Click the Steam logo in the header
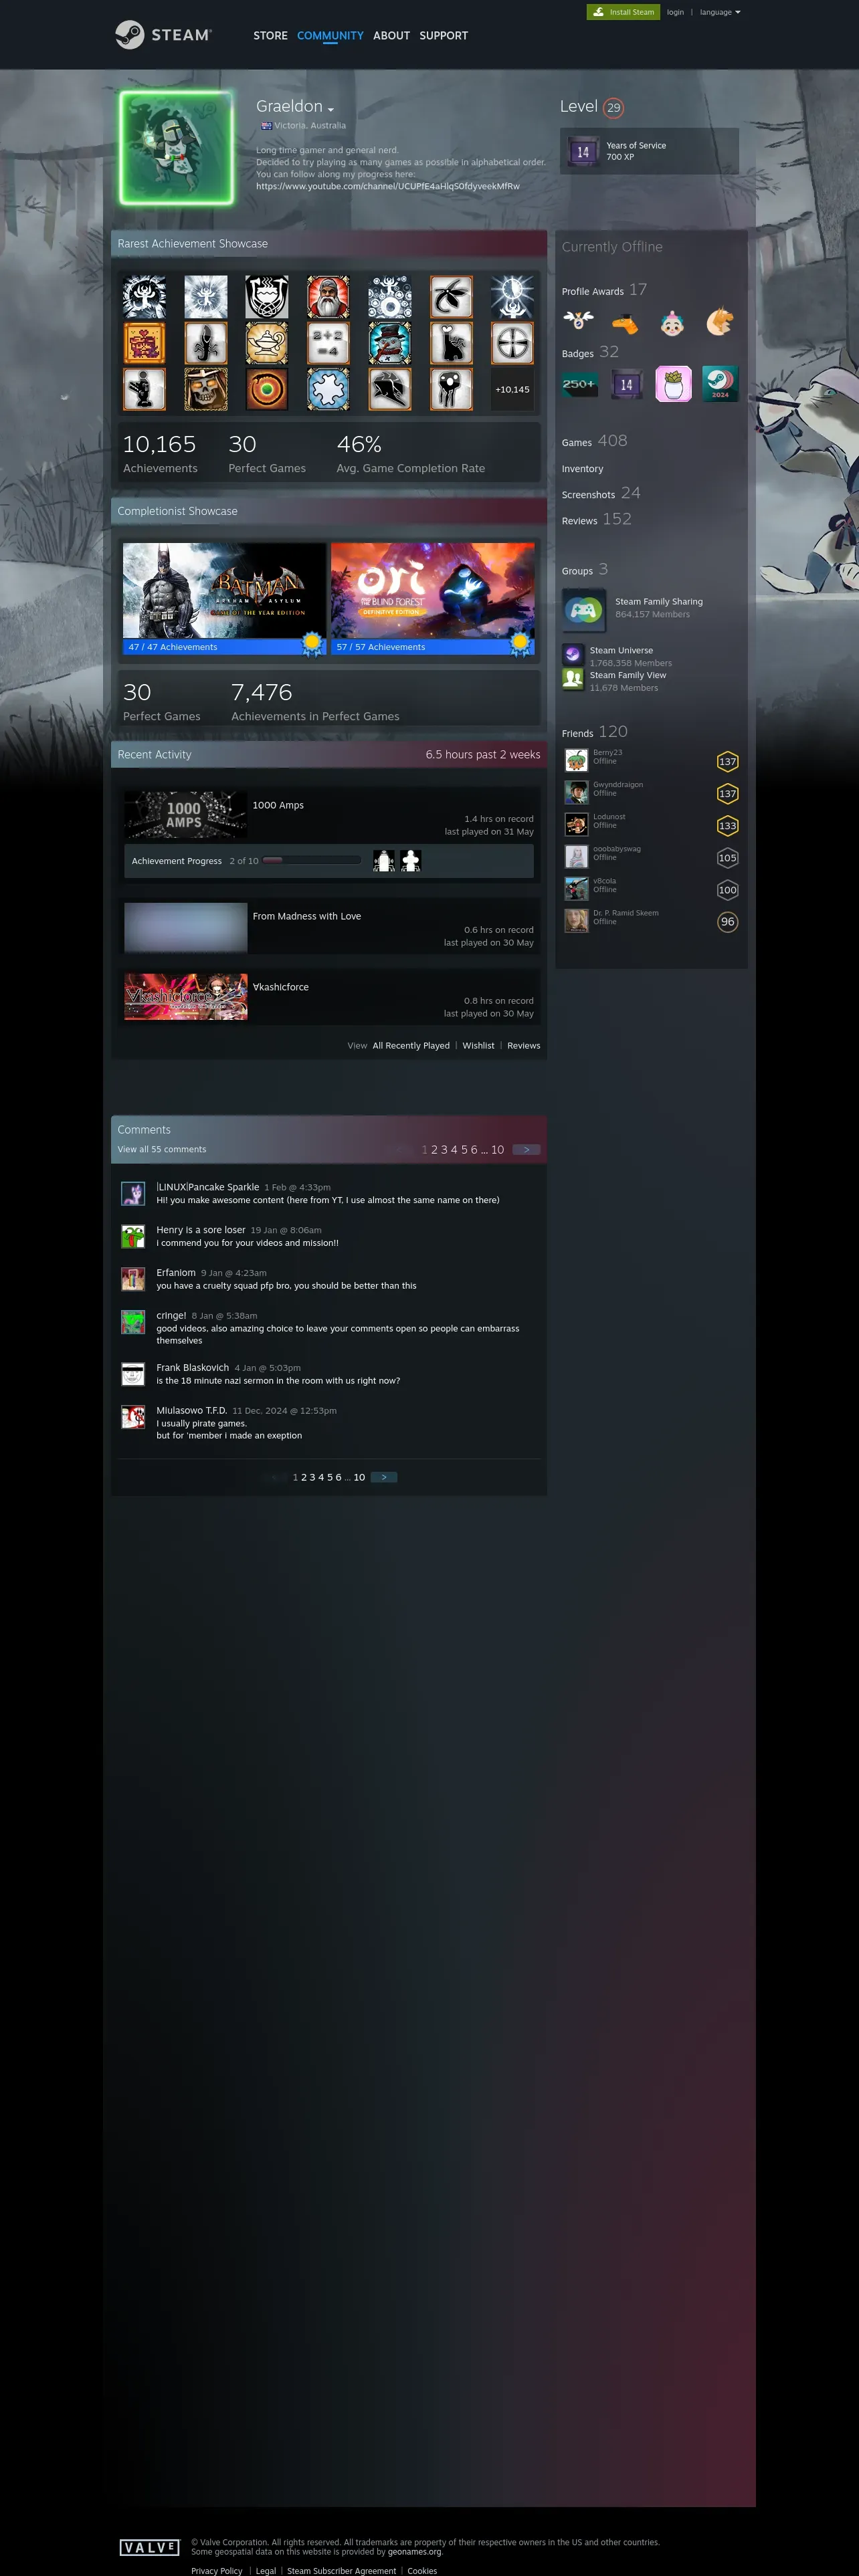Viewport: 859px width, 2576px height. click(163, 35)
